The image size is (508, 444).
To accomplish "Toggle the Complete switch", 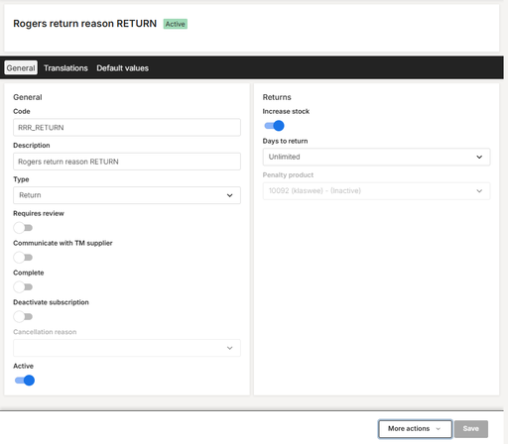I will point(23,287).
